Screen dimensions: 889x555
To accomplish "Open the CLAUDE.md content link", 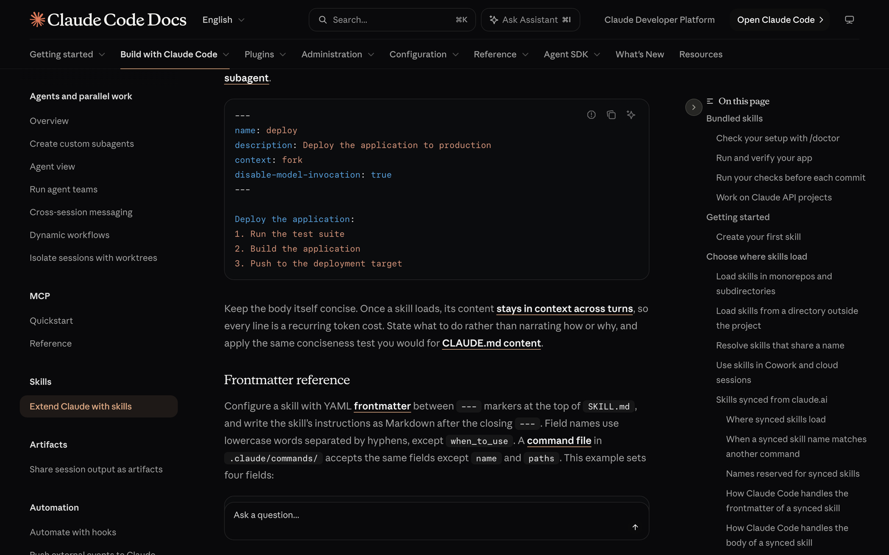I will point(491,343).
